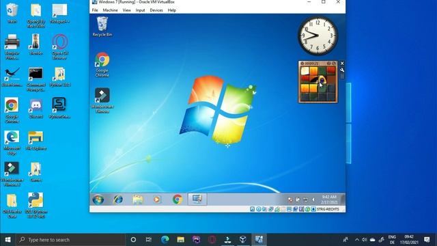Select the host Wondershare Filmora X shortcut

click(12, 174)
